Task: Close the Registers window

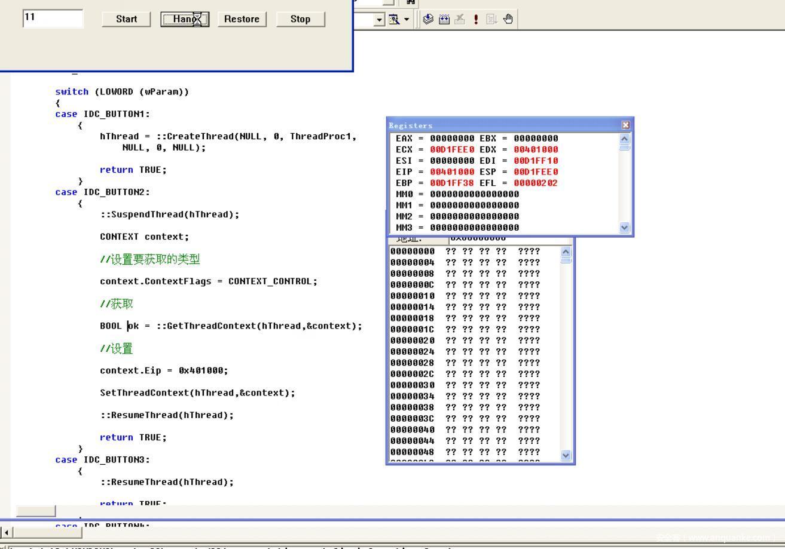Action: [626, 125]
